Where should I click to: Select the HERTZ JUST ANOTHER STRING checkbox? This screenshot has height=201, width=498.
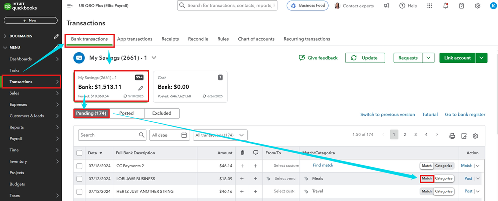point(79,191)
